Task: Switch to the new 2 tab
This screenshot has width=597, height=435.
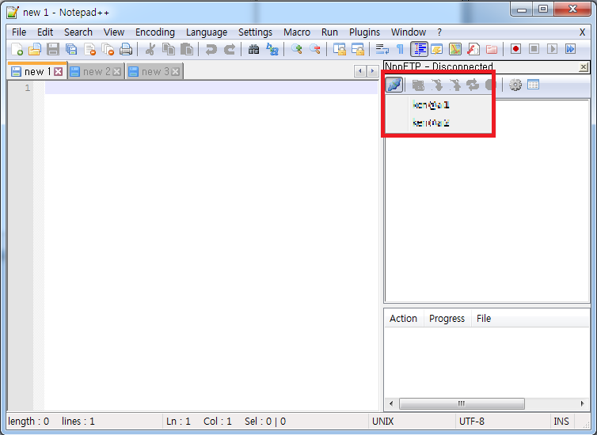Action: click(x=97, y=71)
